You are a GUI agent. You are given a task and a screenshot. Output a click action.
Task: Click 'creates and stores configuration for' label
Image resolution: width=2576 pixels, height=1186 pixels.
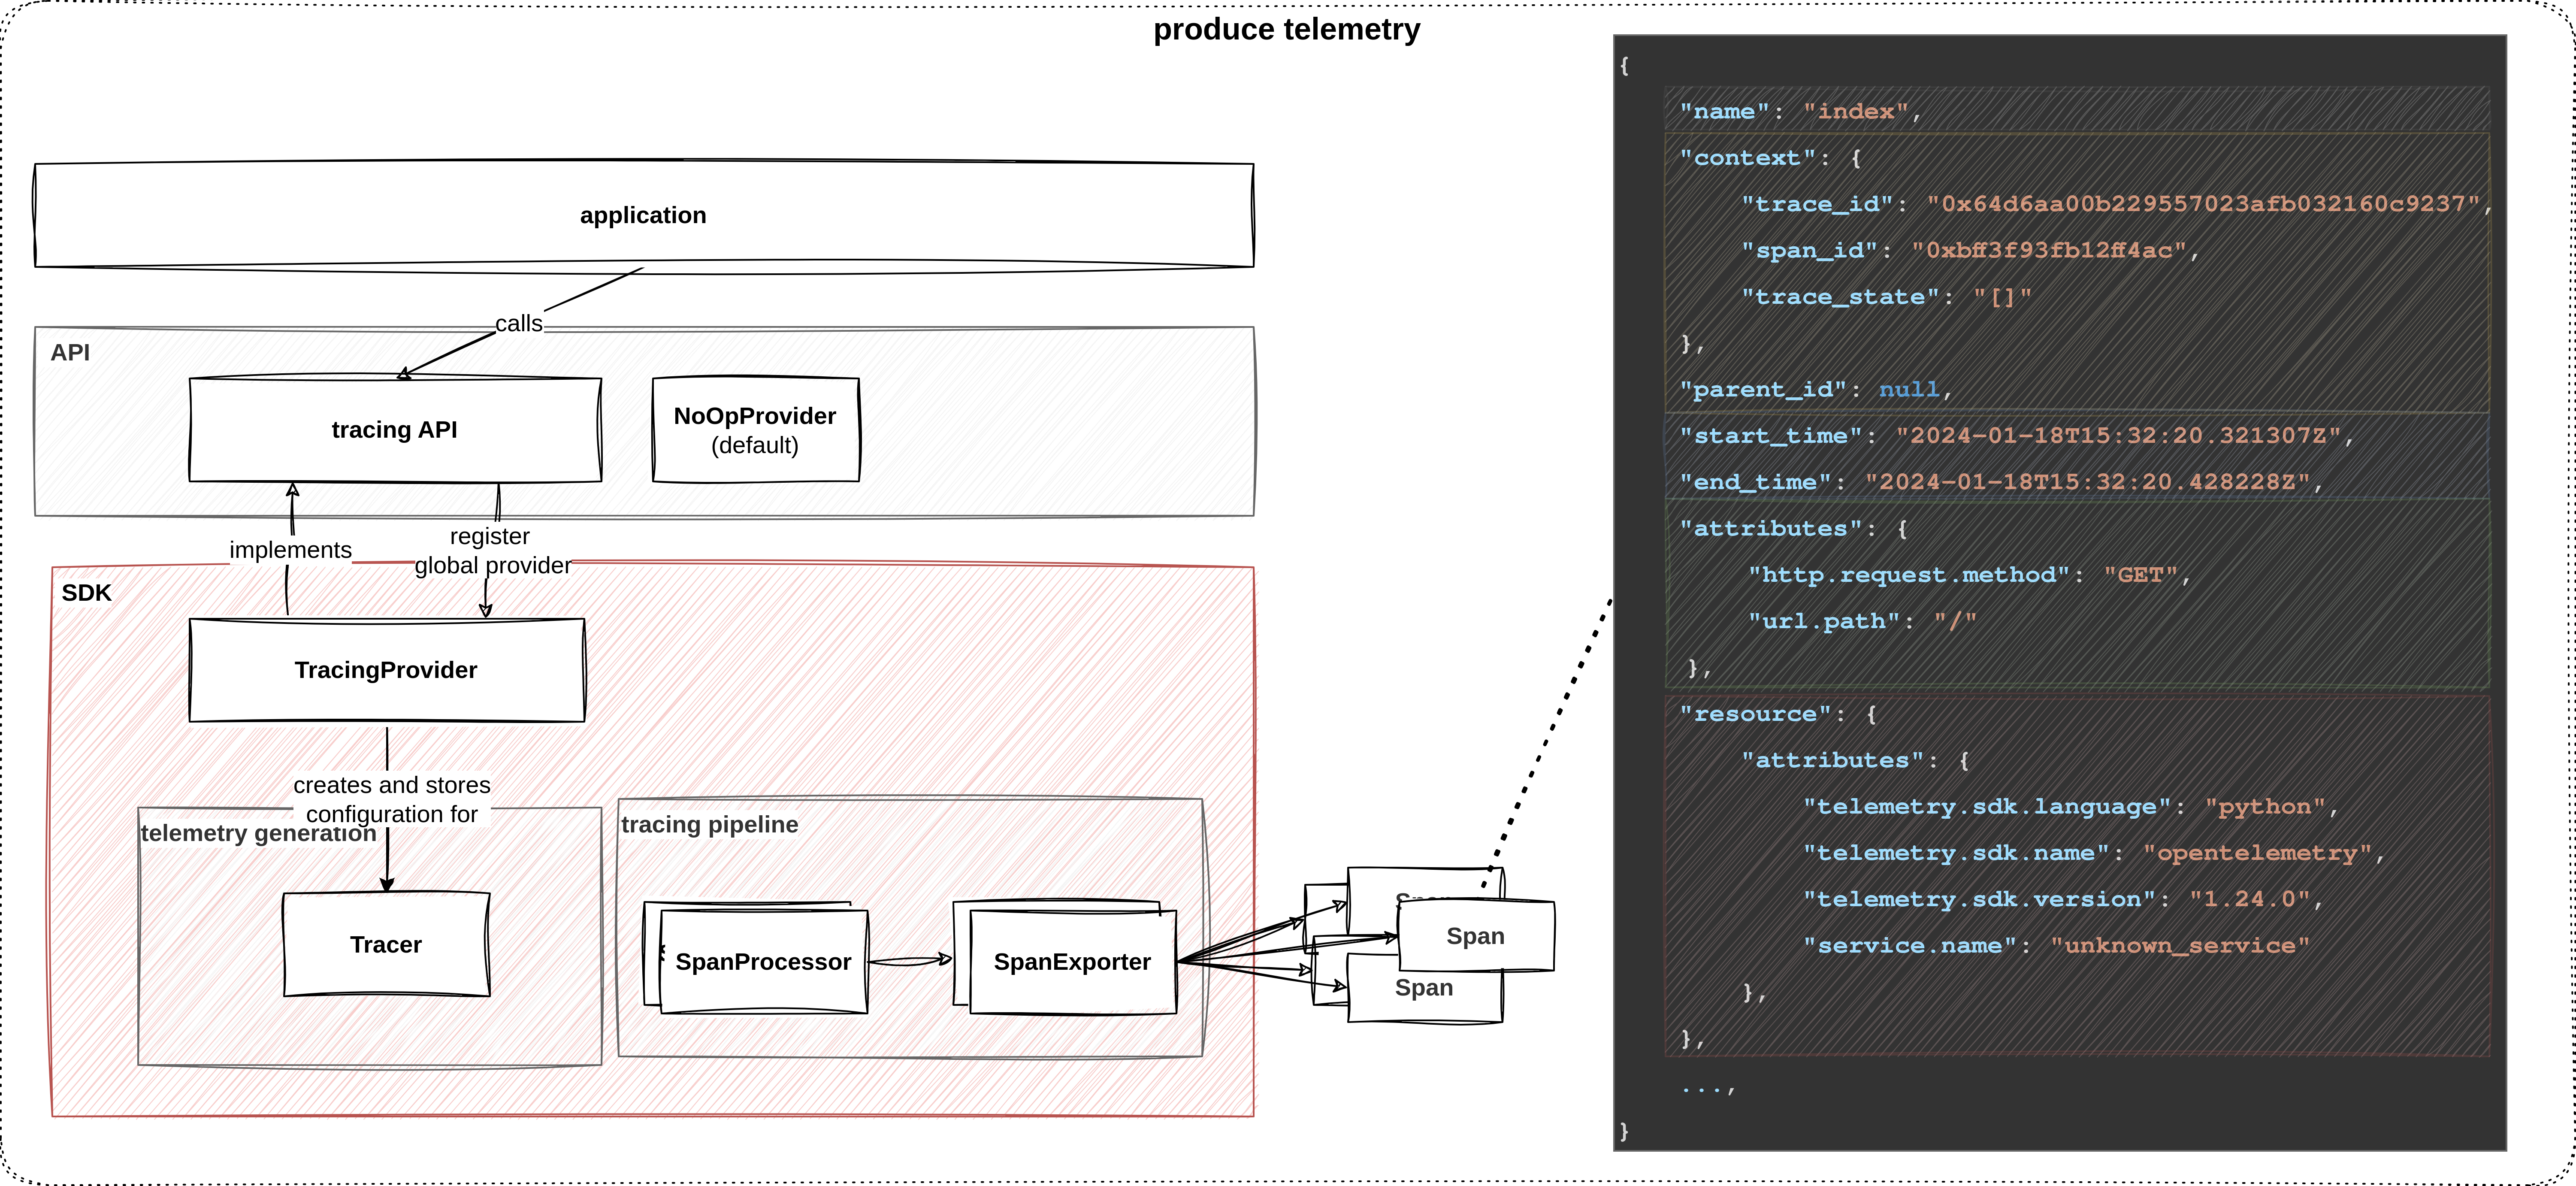(x=392, y=799)
